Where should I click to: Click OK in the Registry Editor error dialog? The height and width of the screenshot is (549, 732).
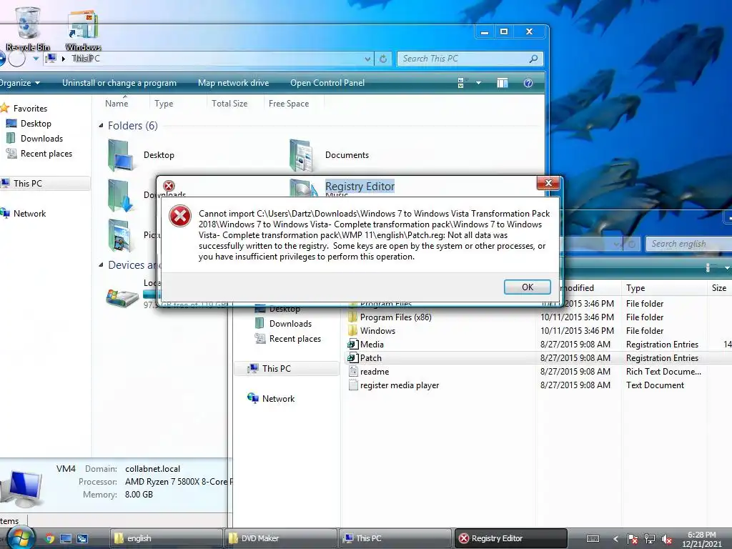click(x=527, y=287)
